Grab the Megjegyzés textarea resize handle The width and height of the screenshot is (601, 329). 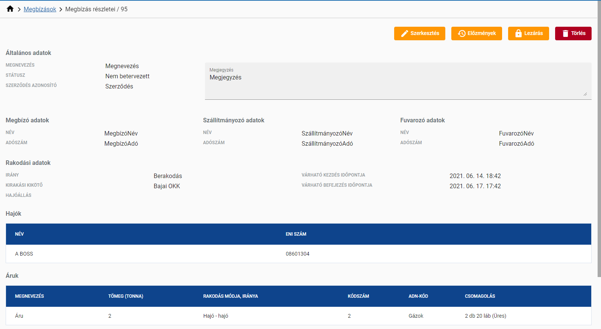click(x=585, y=94)
